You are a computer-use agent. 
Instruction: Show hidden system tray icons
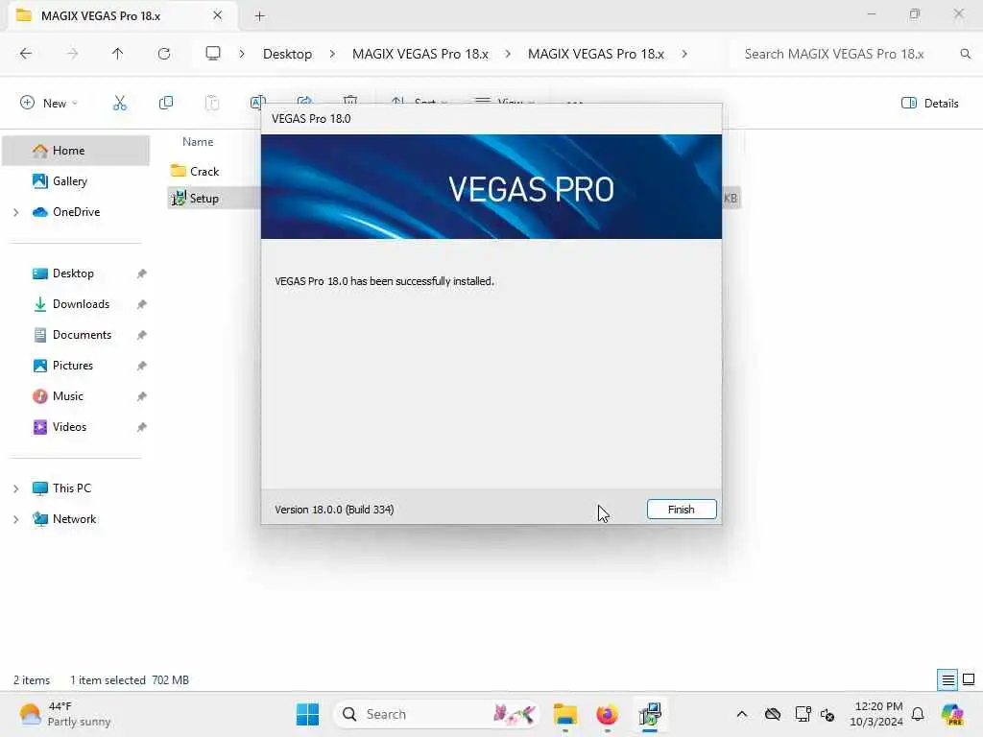tap(742, 714)
